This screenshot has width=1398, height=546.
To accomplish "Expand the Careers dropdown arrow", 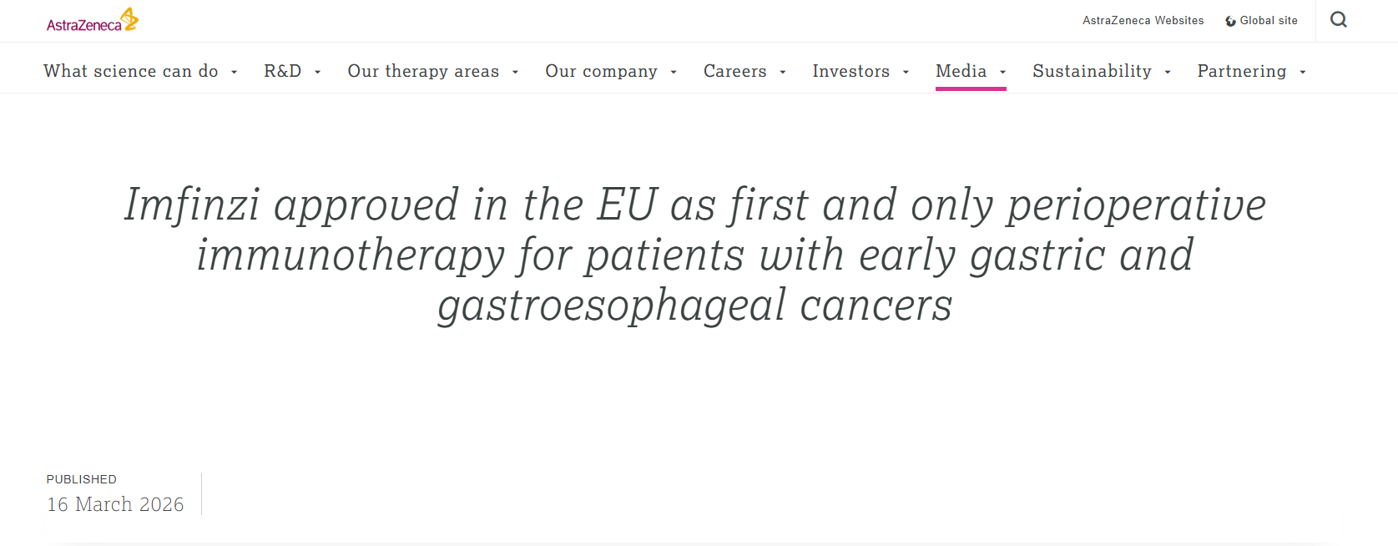I will 783,73.
